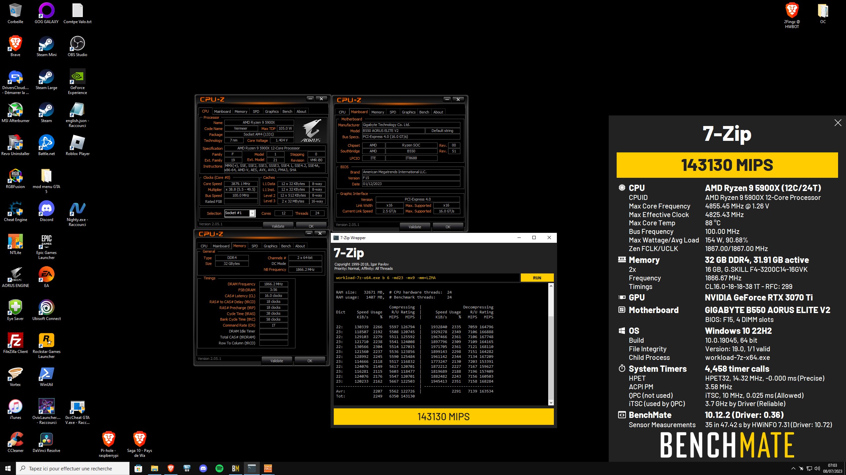Launch Discord desktop shortcut
This screenshot has height=475, width=846.
click(47, 211)
